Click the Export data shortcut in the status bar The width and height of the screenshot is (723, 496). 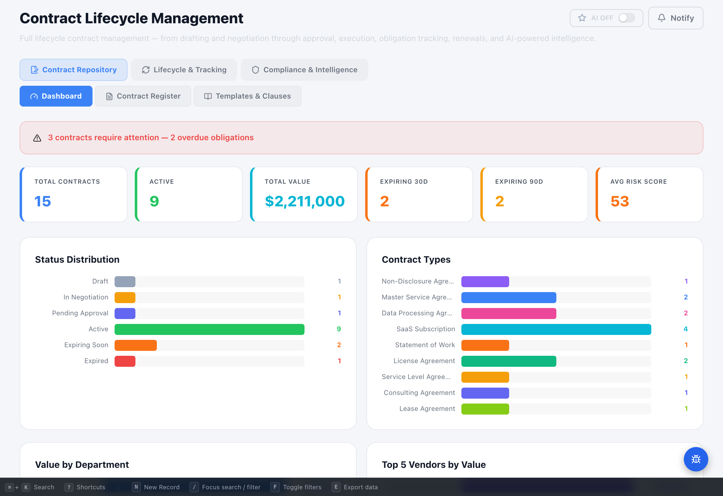point(355,487)
